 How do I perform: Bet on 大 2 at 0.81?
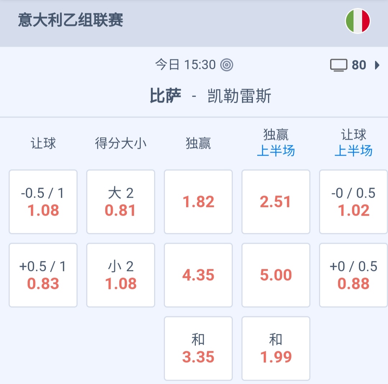click(121, 202)
